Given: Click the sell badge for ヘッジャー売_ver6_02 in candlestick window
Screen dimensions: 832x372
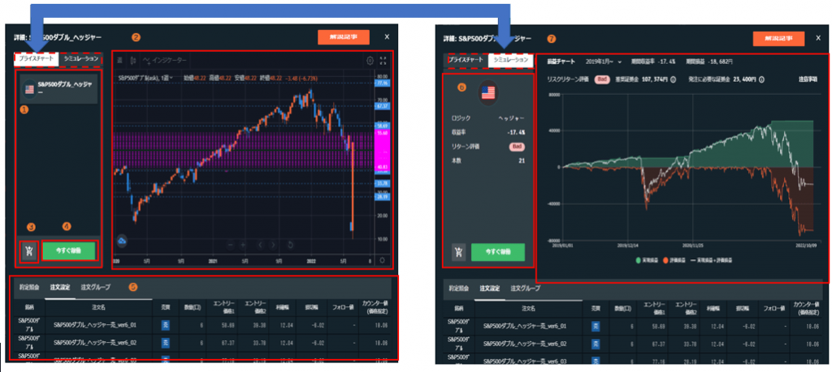Looking at the screenshot, I should point(165,342).
